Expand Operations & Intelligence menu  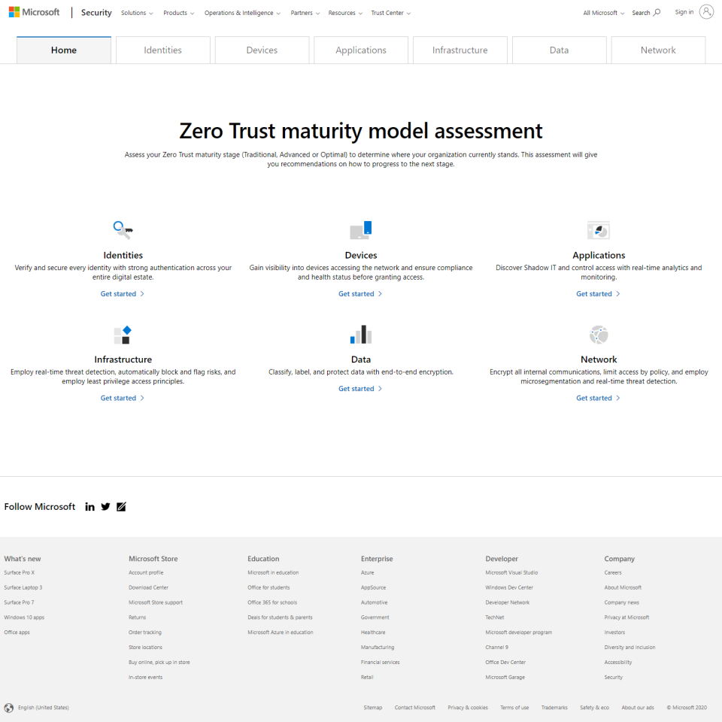(x=242, y=13)
